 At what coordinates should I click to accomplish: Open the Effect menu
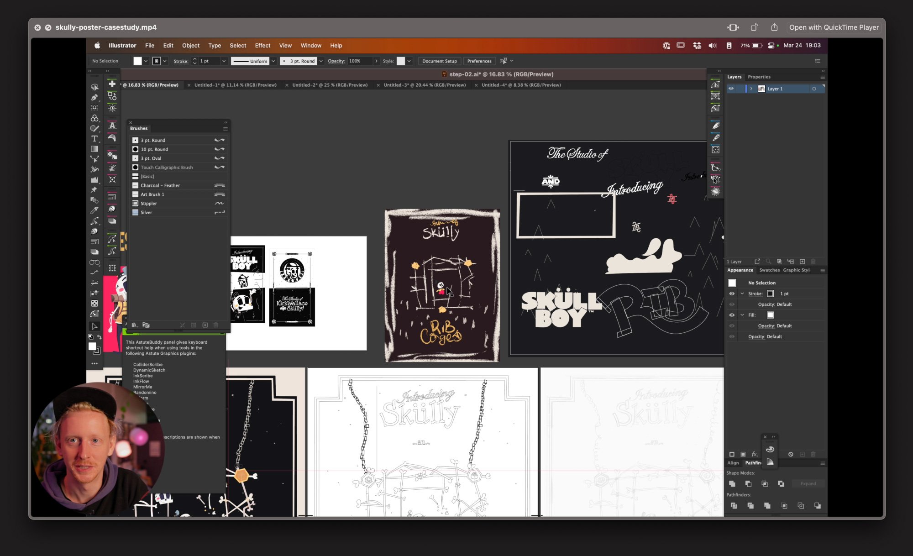pos(262,46)
